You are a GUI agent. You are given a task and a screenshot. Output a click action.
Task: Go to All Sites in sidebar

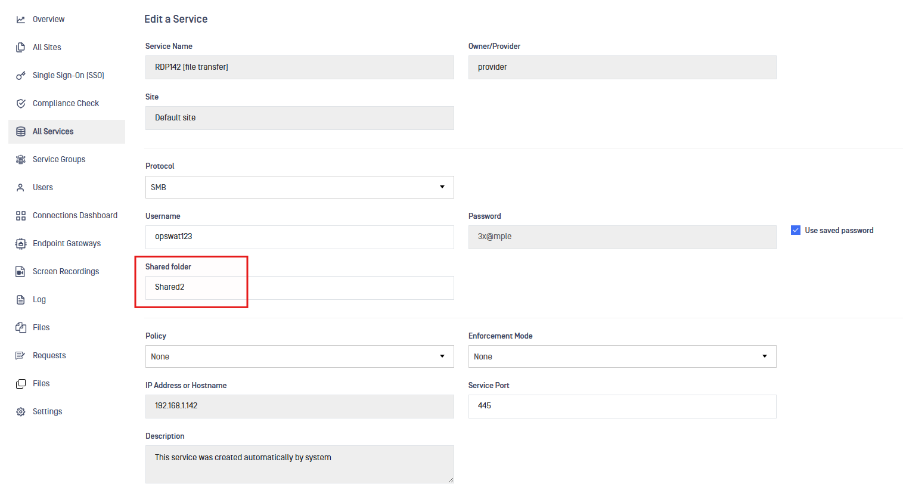pos(46,48)
